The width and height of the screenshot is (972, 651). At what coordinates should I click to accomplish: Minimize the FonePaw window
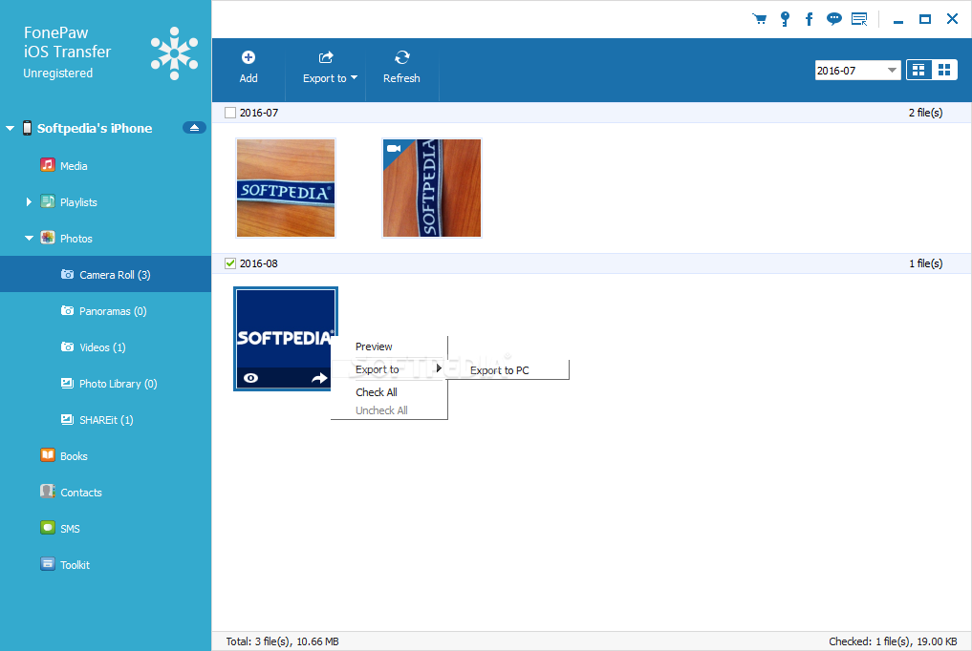point(898,20)
